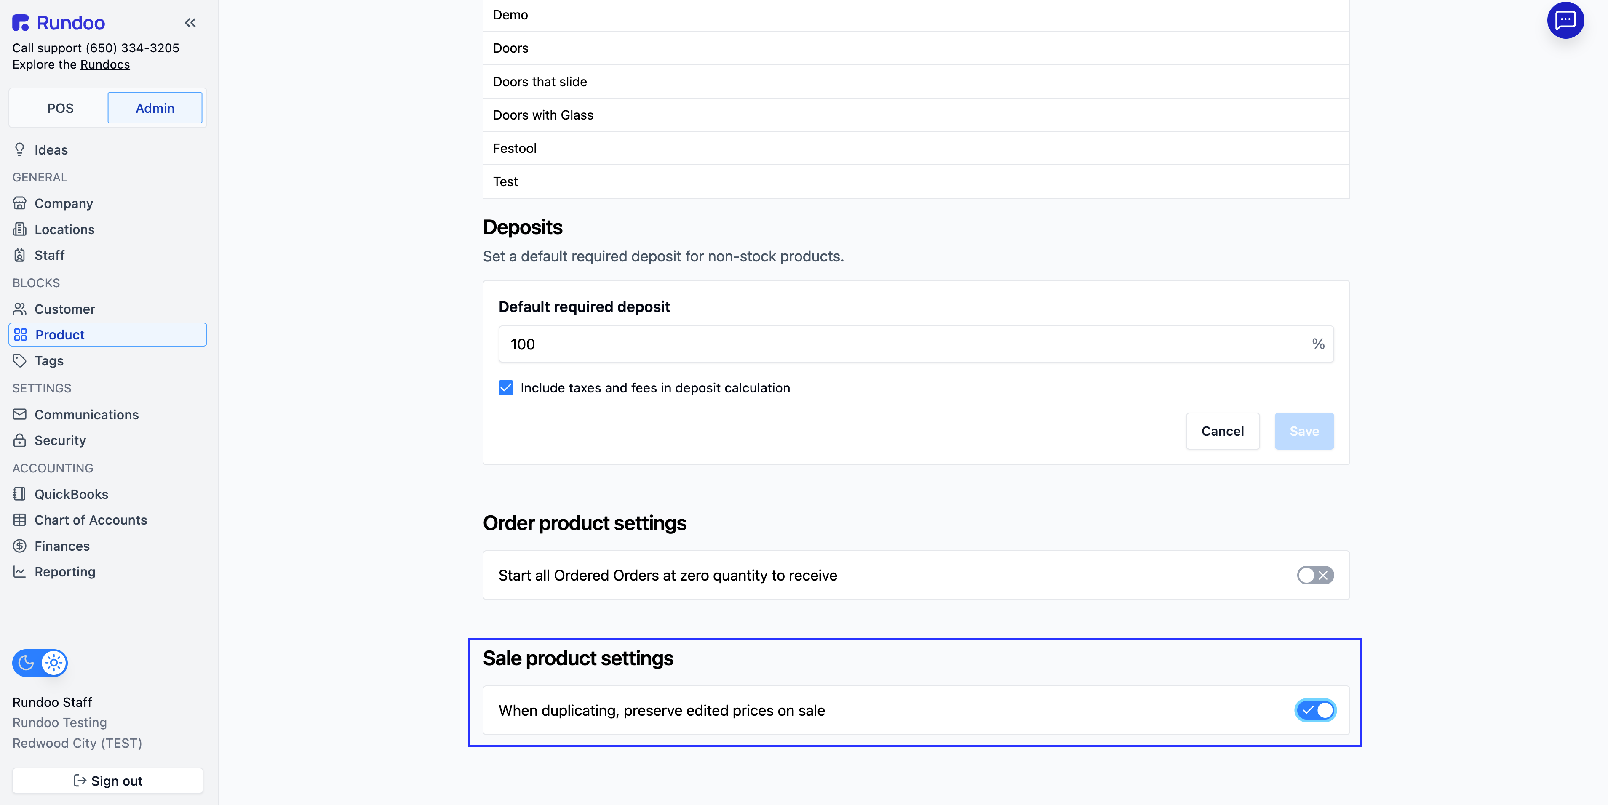Click the Sign out button
Screen dimensions: 1608x805
tap(108, 781)
